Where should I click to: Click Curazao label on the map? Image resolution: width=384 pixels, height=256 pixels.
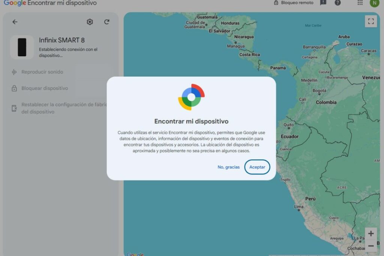[354, 44]
